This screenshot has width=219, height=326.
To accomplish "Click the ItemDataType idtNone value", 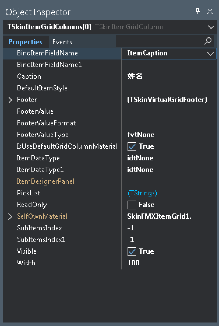I will [140, 158].
